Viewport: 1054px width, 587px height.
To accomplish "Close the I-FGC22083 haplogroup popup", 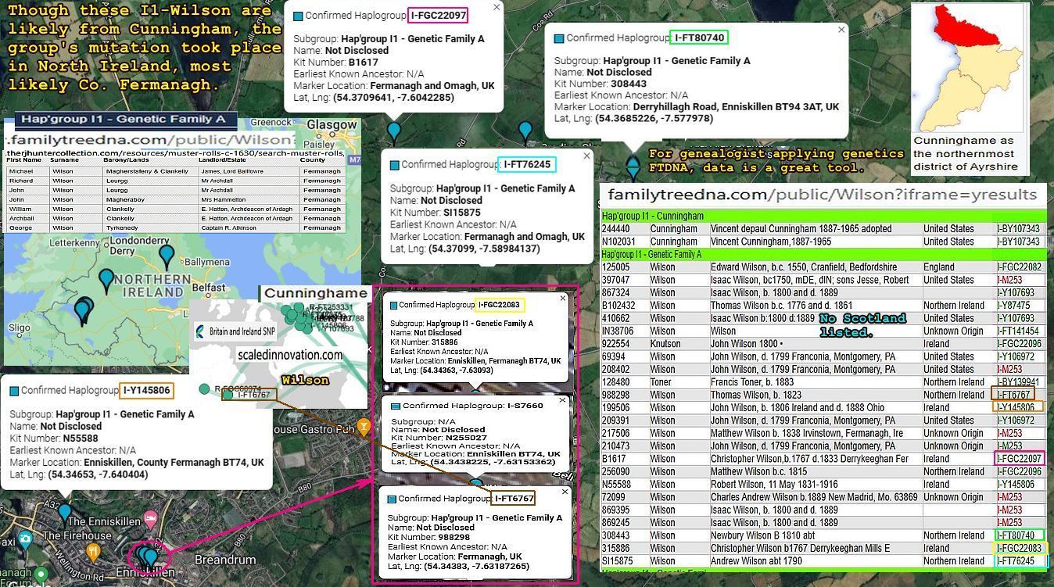I will 562,298.
